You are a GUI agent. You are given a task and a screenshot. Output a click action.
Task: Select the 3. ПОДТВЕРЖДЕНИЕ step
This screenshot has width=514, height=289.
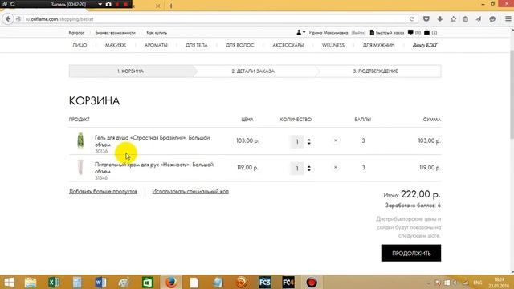click(376, 71)
